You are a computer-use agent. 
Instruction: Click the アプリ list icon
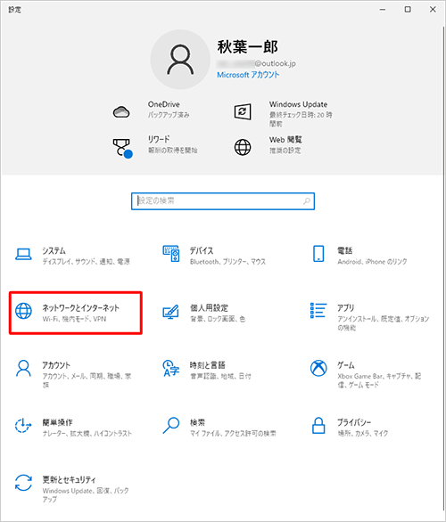pyautogui.click(x=318, y=310)
